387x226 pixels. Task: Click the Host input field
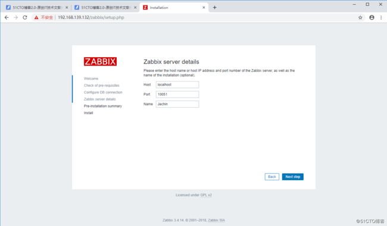click(x=177, y=84)
